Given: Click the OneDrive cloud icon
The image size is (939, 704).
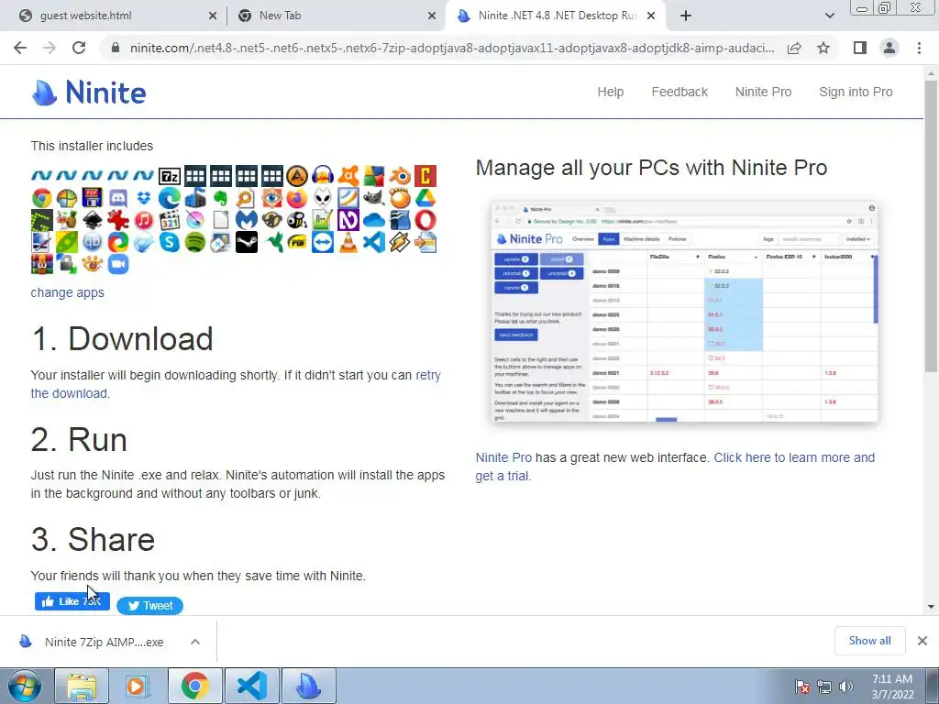Looking at the screenshot, I should (x=374, y=220).
